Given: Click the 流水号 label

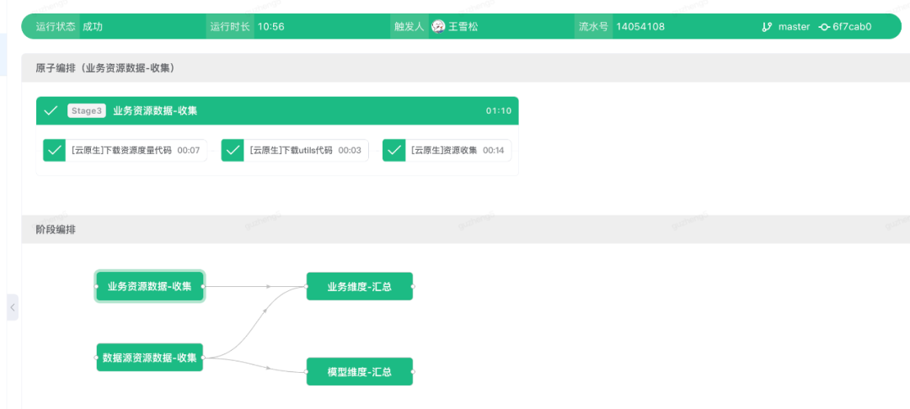Looking at the screenshot, I should coord(593,27).
